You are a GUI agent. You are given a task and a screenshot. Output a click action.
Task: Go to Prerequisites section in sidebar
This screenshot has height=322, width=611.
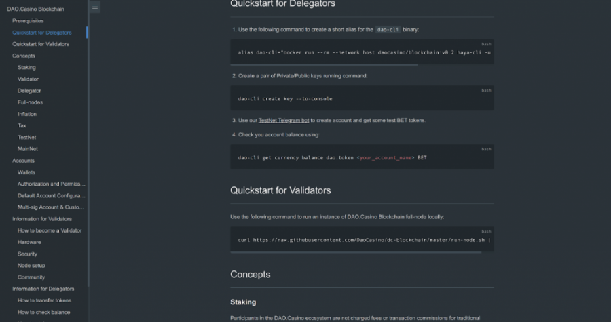[28, 20]
